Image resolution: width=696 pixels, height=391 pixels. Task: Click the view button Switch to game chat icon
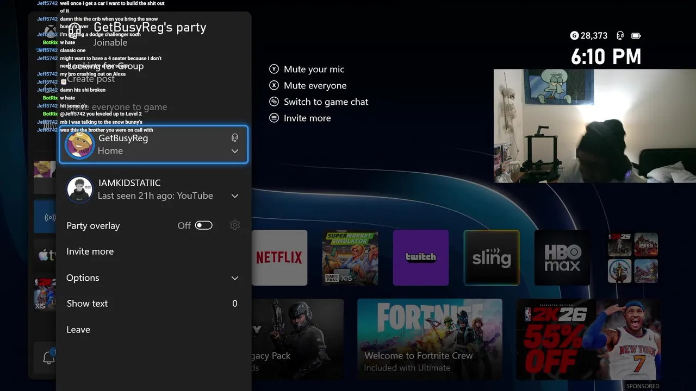274,102
